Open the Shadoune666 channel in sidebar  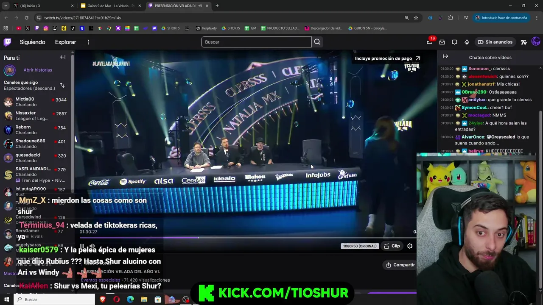[36, 144]
